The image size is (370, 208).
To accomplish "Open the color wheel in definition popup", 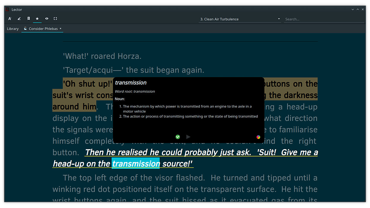I will pyautogui.click(x=258, y=137).
